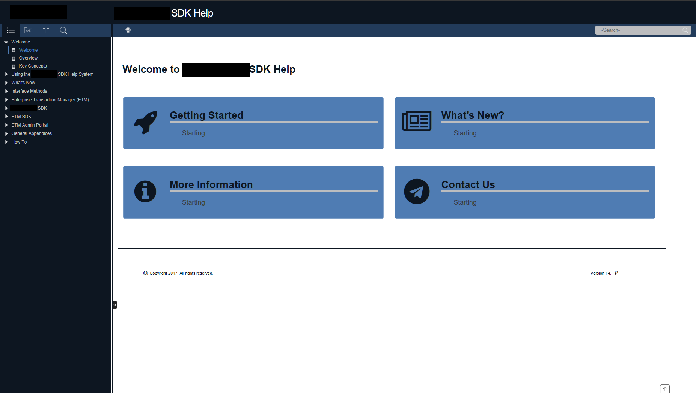Click Starting under More Information
Image resolution: width=696 pixels, height=393 pixels.
(x=193, y=202)
